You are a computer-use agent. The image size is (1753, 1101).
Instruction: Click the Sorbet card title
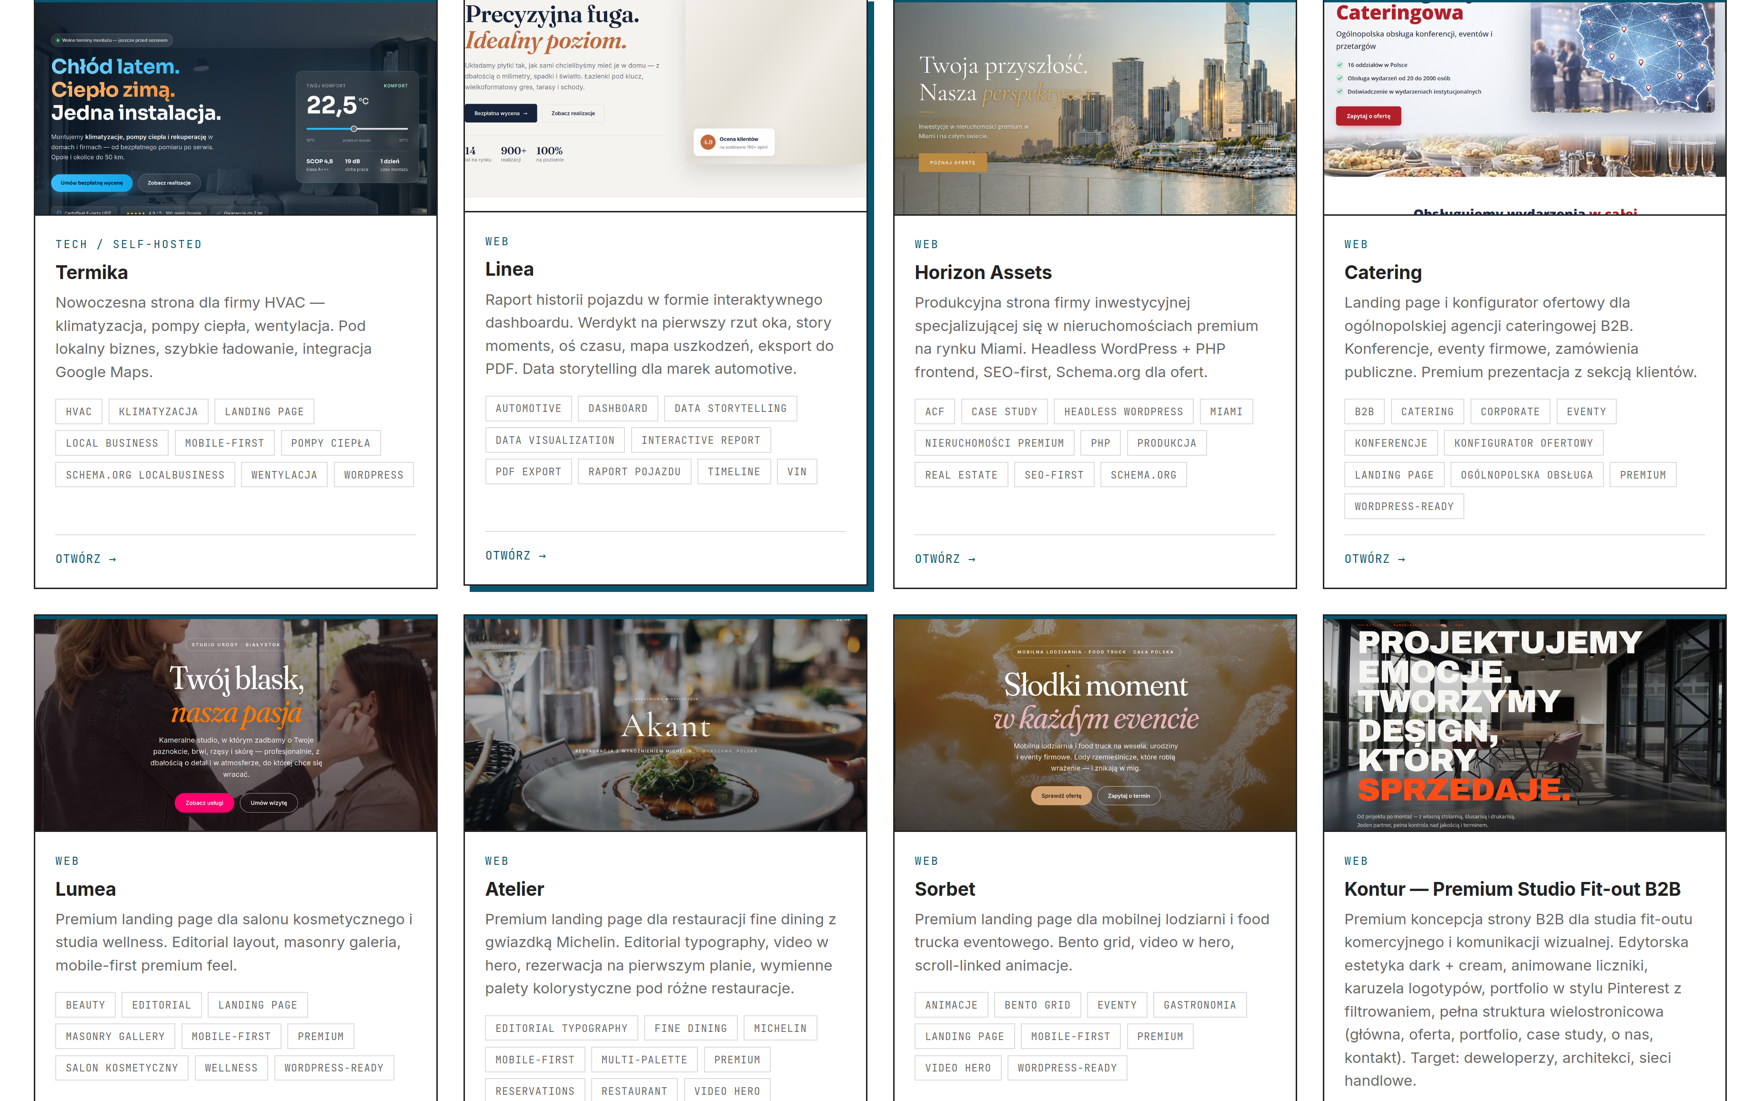(x=945, y=889)
